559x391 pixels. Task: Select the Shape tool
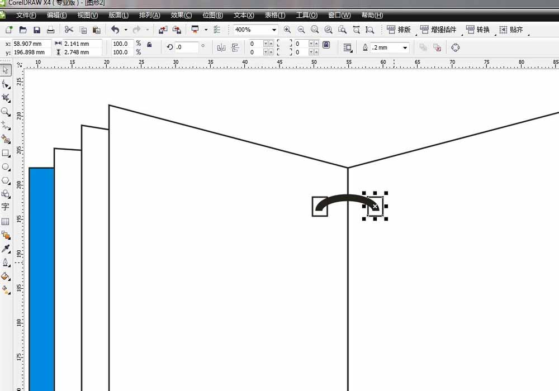(7, 84)
